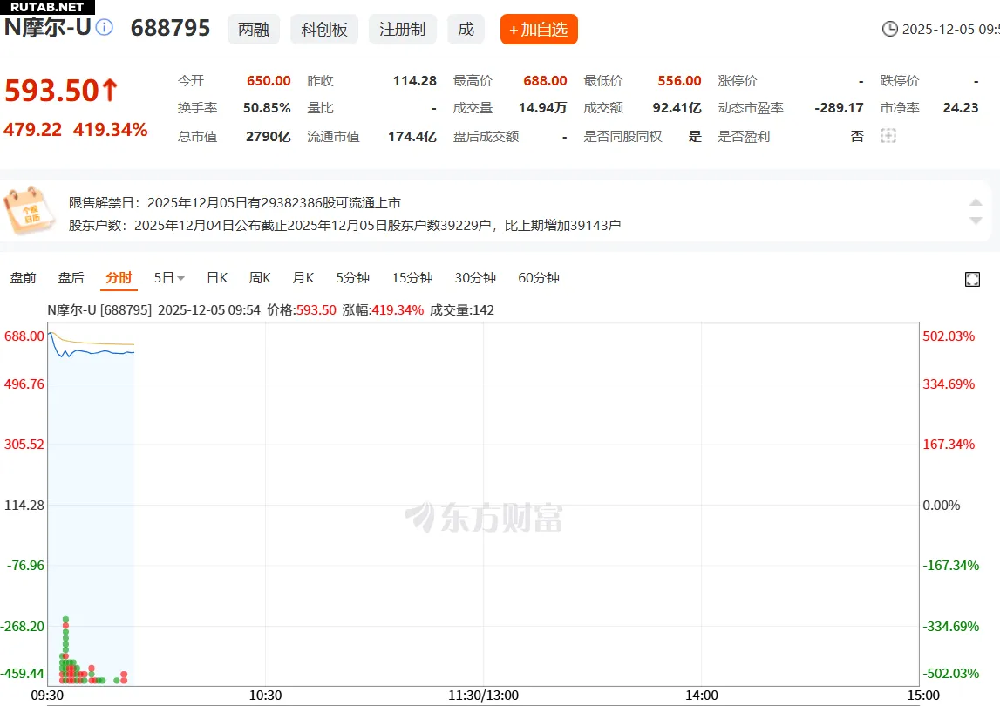
Task: Expand the chart to fullscreen
Action: click(973, 279)
